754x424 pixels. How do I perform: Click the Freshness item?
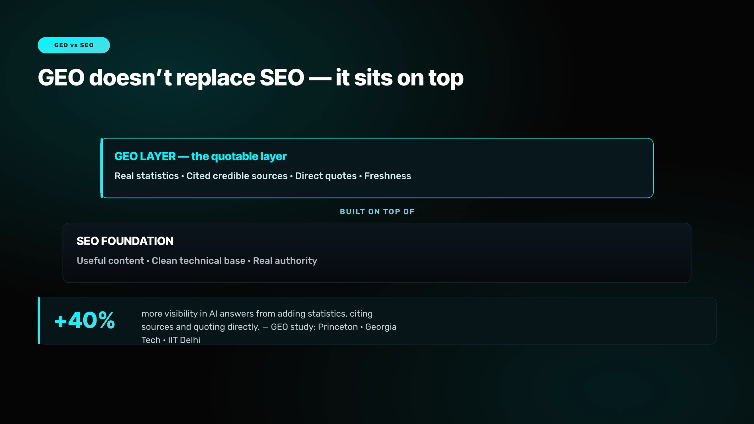[388, 176]
